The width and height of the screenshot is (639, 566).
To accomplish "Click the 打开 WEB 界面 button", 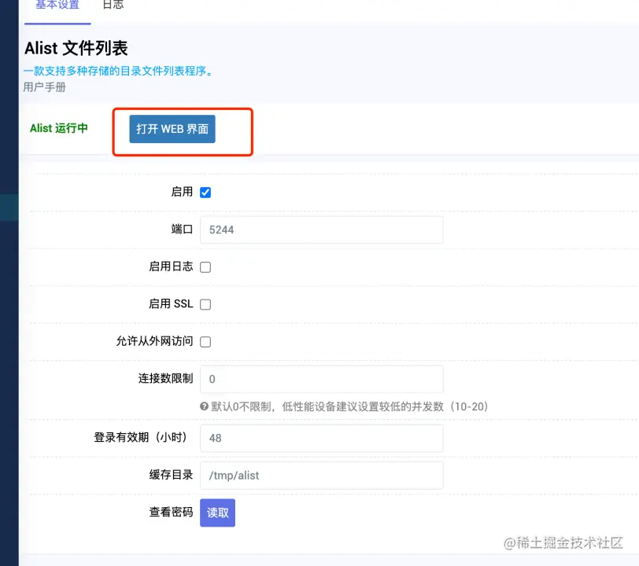I will tap(172, 129).
